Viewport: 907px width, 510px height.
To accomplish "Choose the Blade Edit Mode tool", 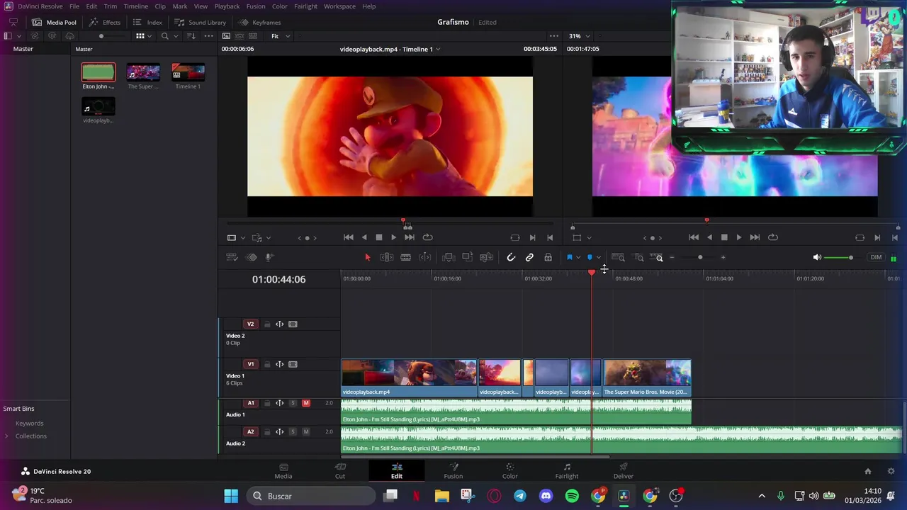I will point(406,257).
